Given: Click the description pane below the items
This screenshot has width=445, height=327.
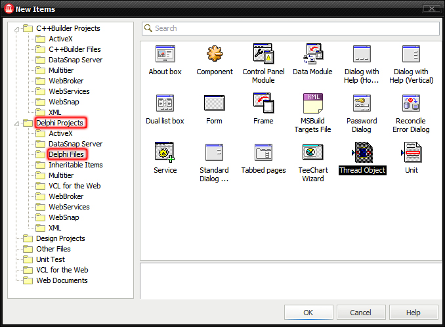Looking at the screenshot, I should tap(291, 281).
